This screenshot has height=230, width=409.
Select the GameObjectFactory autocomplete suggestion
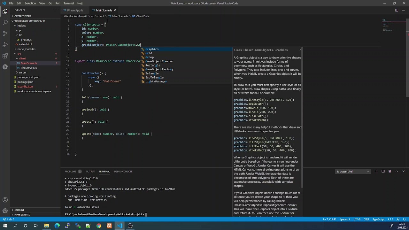[x=187, y=69]
